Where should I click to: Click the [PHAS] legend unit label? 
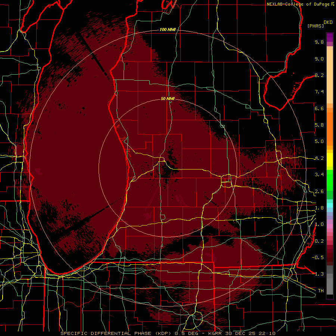pos(315,26)
